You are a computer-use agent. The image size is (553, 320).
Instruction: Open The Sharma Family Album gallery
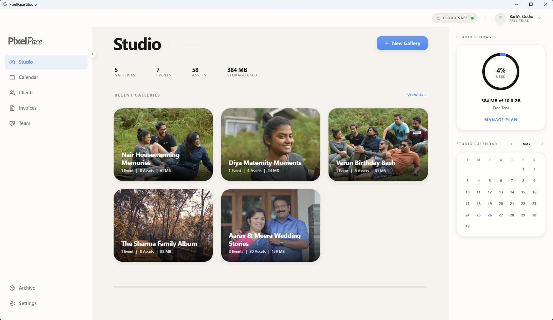(x=163, y=225)
